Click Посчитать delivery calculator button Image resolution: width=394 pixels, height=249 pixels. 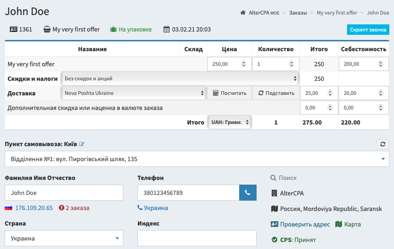click(x=229, y=93)
